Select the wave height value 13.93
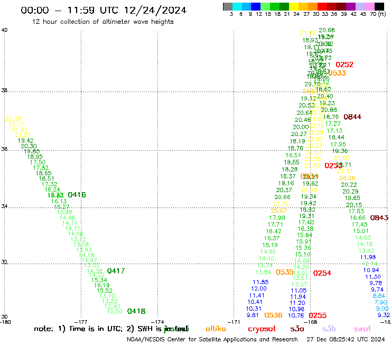The height and width of the screenshot is (344, 391). click(84, 250)
